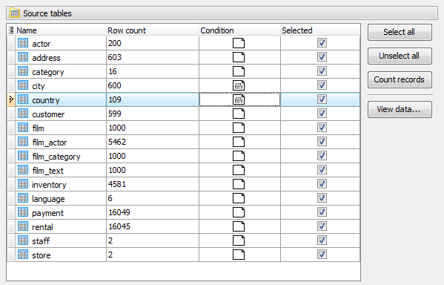This screenshot has height=285, width=444.
Task: Click the condition page icon for store
Action: point(239,255)
